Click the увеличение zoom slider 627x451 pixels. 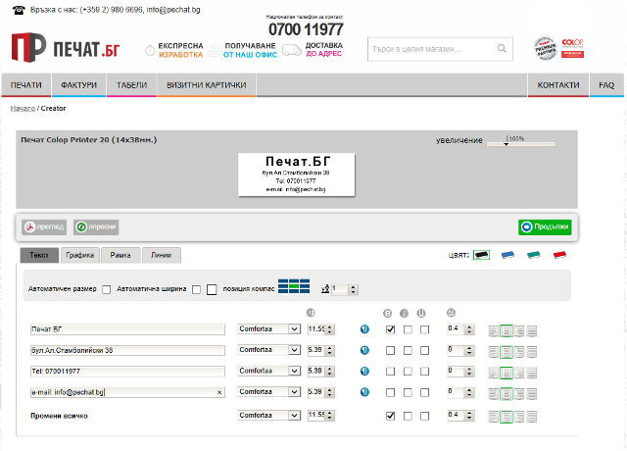tap(520, 143)
